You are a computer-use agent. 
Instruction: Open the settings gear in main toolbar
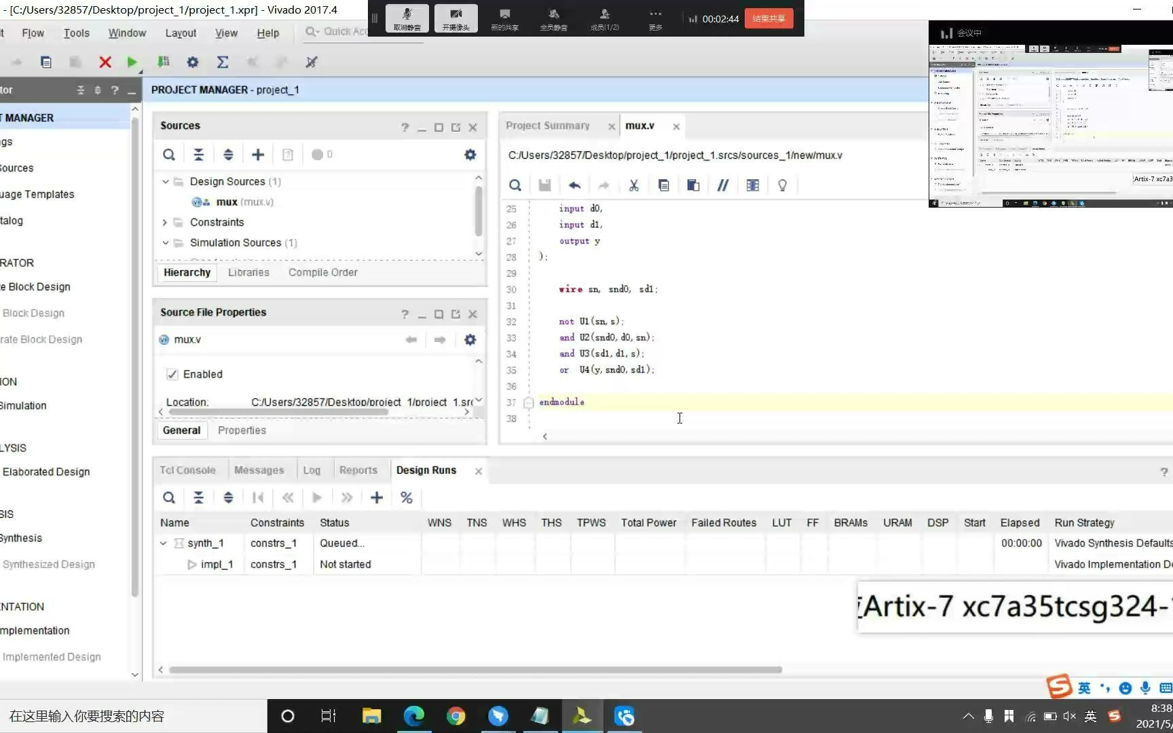193,62
